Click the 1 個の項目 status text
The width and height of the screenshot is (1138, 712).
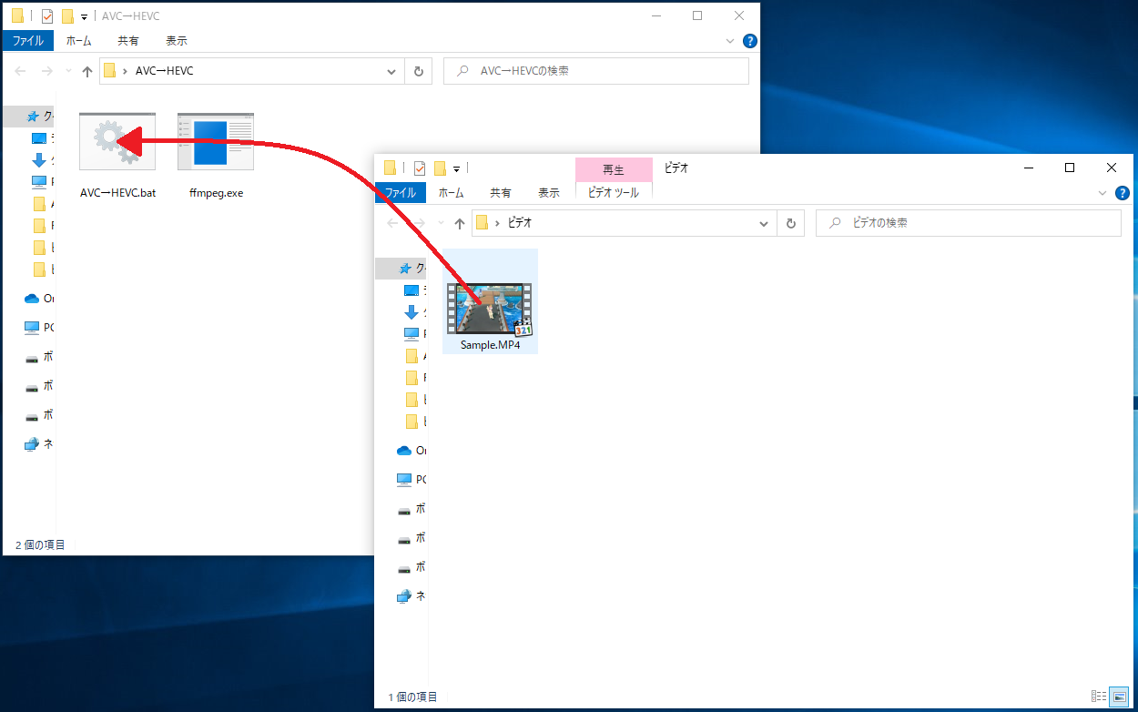[x=412, y=697]
